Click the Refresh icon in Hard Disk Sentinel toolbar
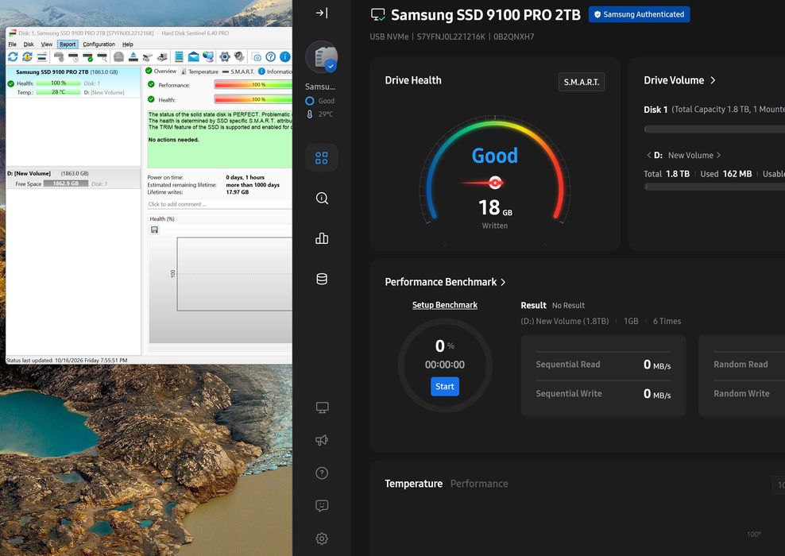 pyautogui.click(x=13, y=57)
